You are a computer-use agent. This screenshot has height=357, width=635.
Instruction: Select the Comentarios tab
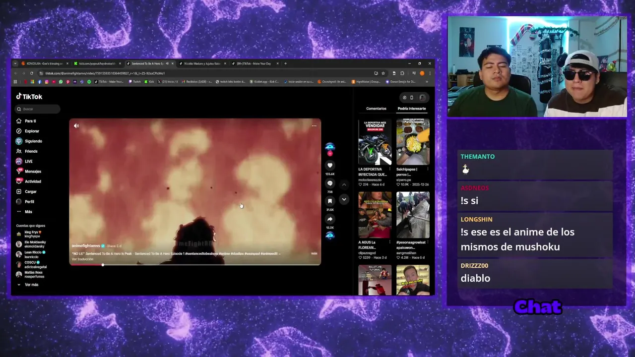[x=376, y=109]
